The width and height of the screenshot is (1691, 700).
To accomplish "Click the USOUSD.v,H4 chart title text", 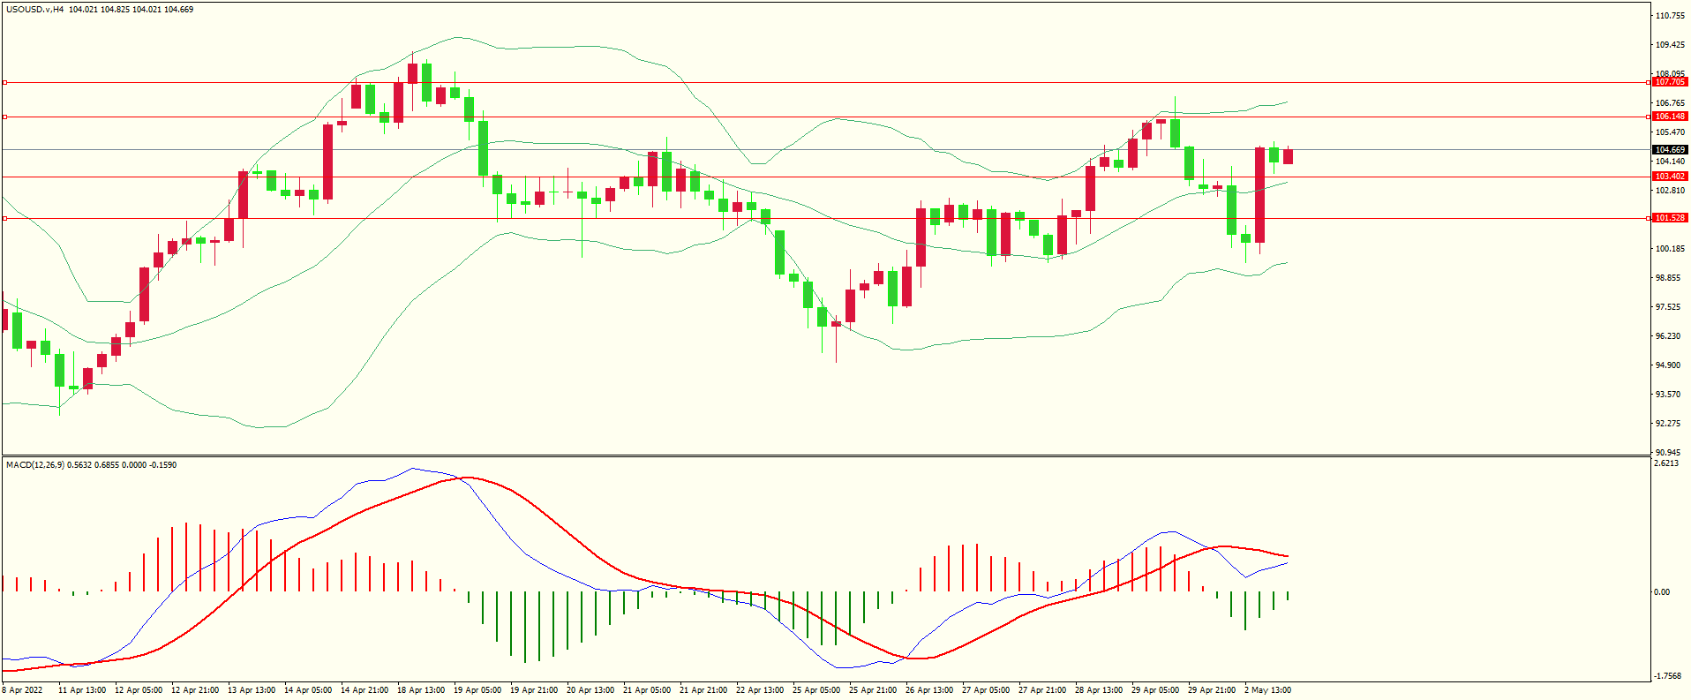I will (35, 10).
